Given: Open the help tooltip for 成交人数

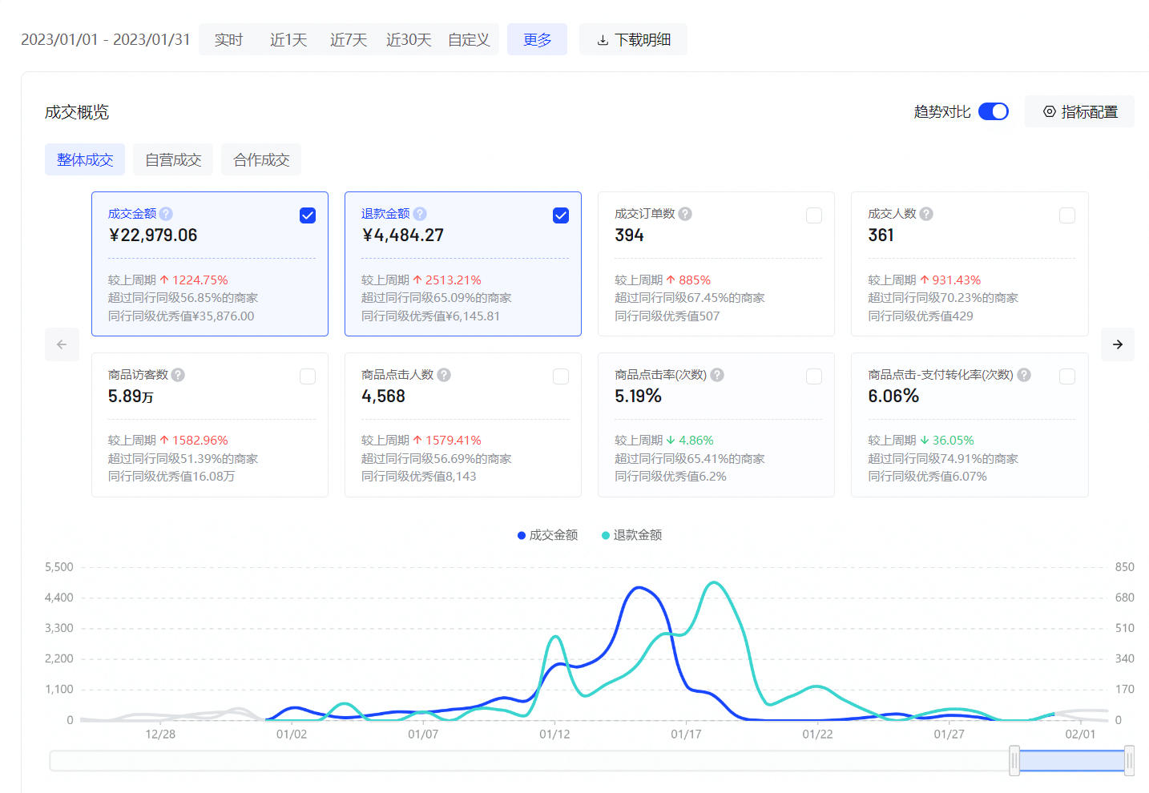Looking at the screenshot, I should coord(926,214).
